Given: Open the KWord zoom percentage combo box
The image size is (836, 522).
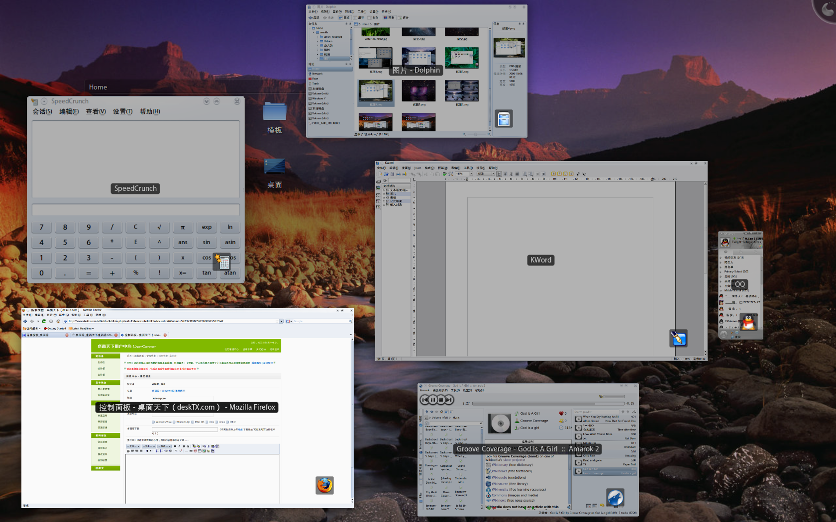Looking at the screenshot, I should coord(464,174).
